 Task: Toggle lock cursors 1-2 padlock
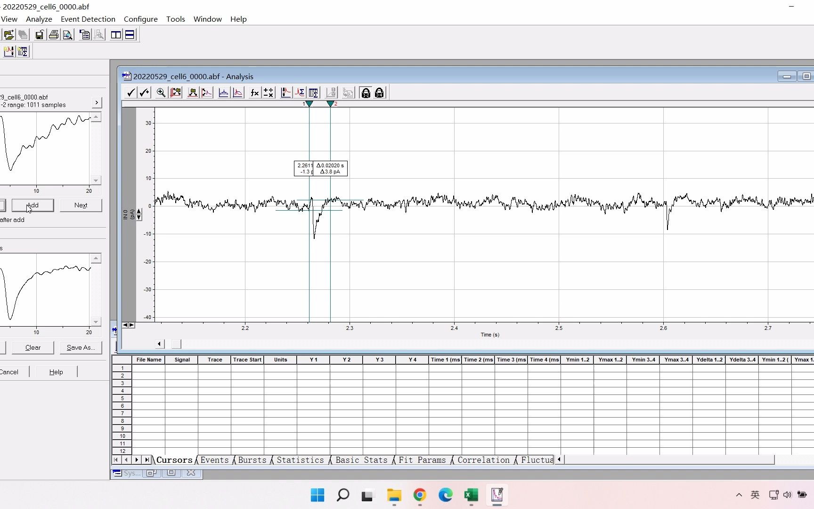point(366,93)
